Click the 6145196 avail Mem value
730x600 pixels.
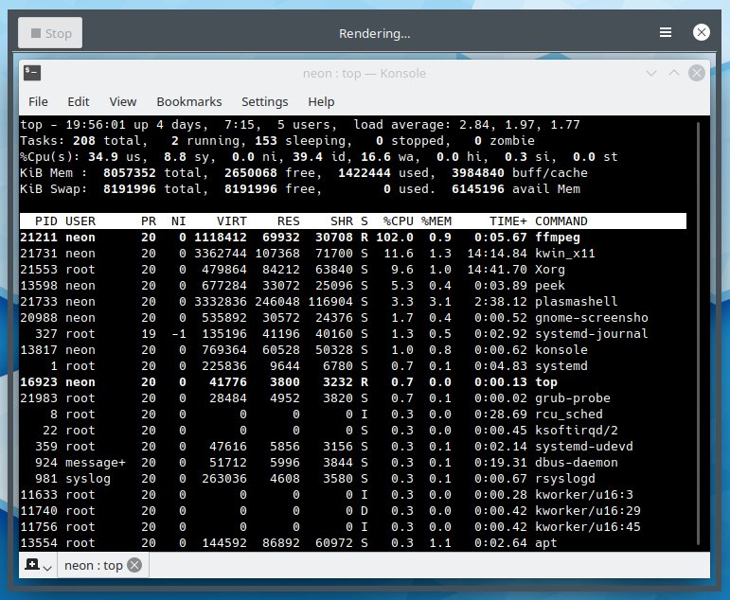click(x=477, y=189)
